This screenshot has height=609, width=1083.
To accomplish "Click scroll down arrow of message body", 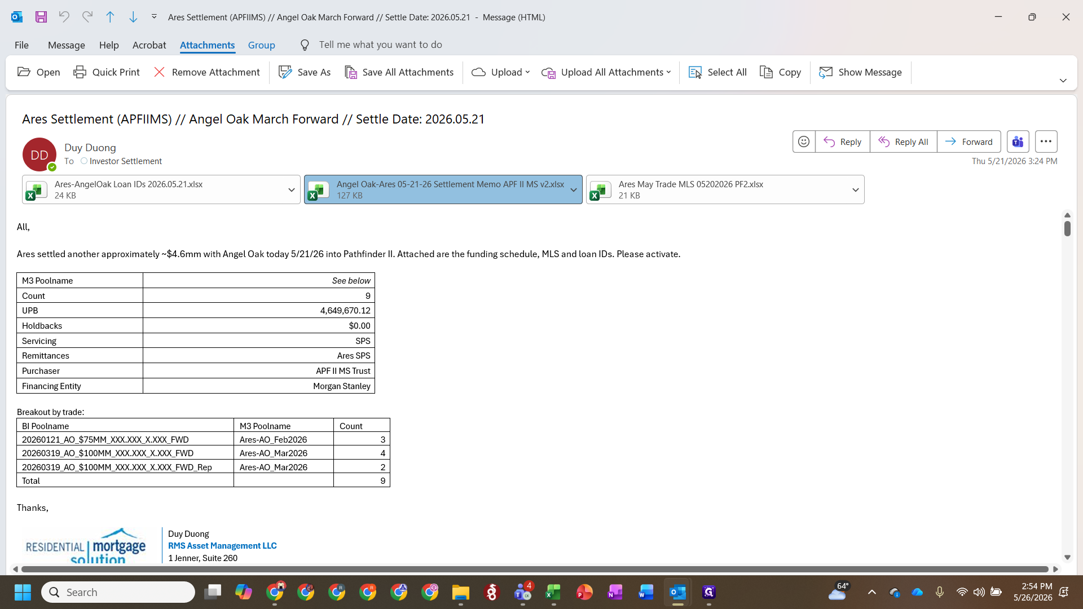I will pyautogui.click(x=1067, y=557).
